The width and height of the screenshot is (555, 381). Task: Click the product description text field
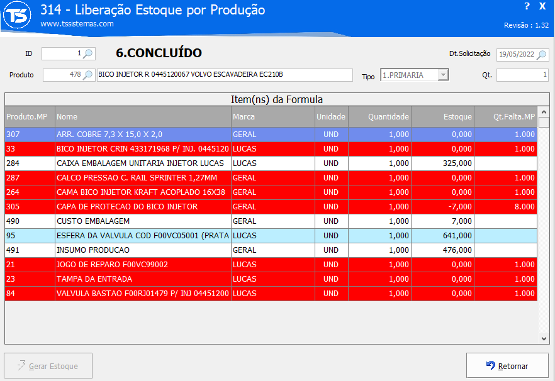pos(225,75)
